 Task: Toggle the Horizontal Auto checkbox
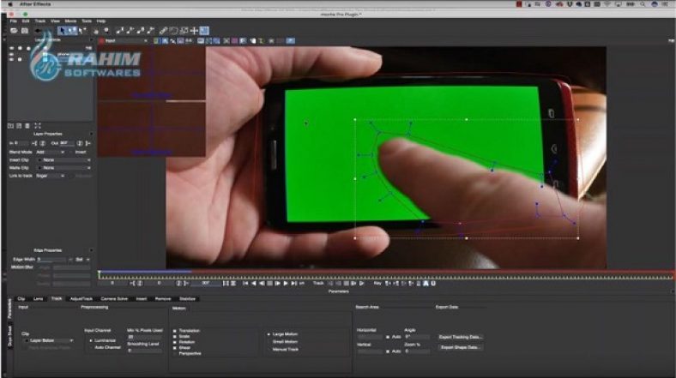387,337
